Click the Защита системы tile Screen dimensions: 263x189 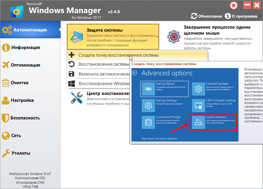point(113,37)
